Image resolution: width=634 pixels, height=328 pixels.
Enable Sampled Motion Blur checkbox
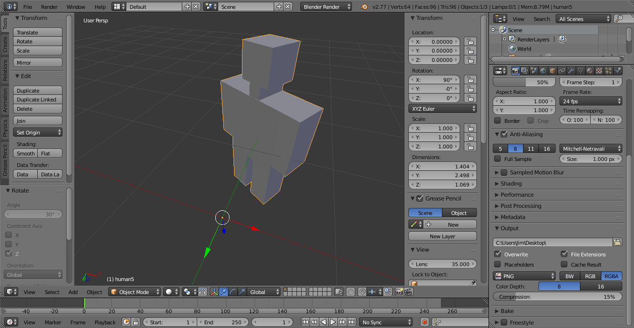pyautogui.click(x=504, y=172)
